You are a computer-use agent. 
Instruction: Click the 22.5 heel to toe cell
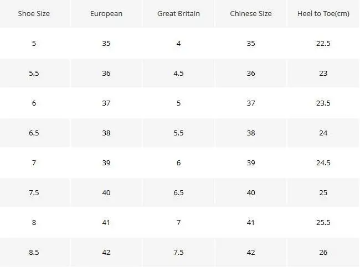pos(323,43)
